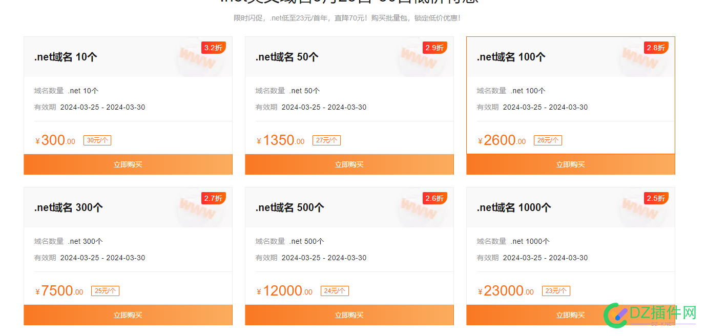Screen dimensions: 706x336
Task: Buy the .net域名 10个 package
Action: pos(128,164)
